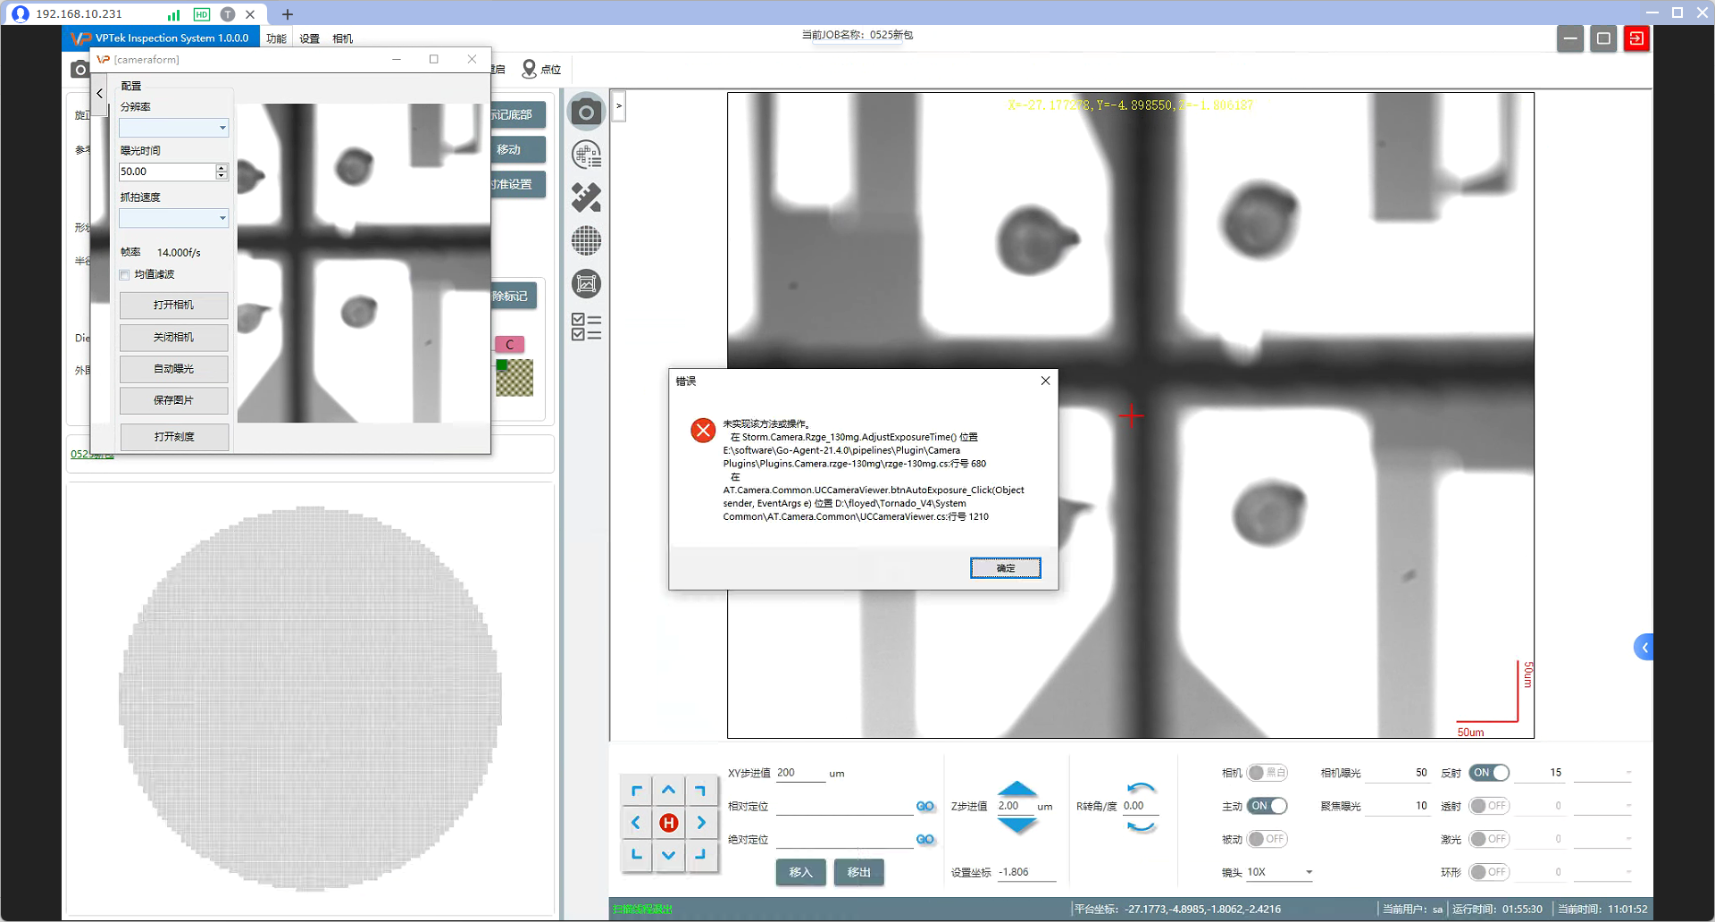
Task: Move stage left with the left arrow
Action: click(636, 822)
